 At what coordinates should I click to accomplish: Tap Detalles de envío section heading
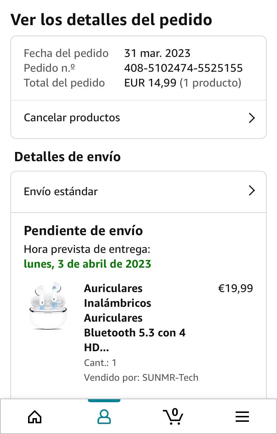pos(67,157)
